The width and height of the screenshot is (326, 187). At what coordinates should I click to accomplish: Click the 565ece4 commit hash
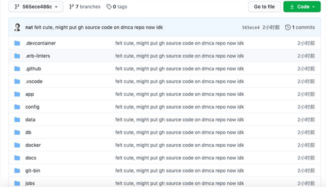[x=251, y=27]
